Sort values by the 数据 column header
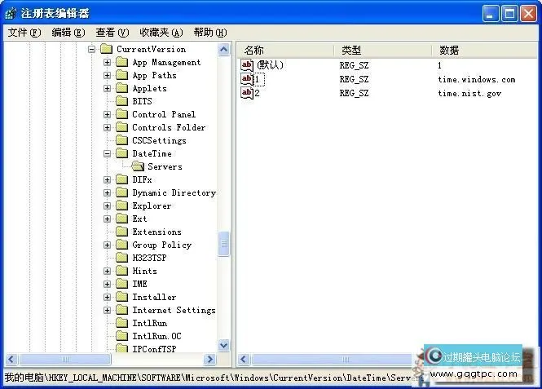This screenshot has width=542, height=389. click(485, 51)
